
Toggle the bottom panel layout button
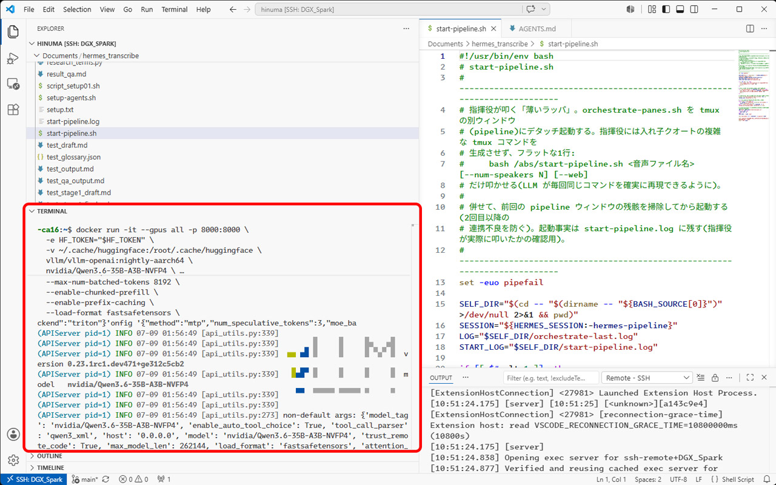[680, 9]
